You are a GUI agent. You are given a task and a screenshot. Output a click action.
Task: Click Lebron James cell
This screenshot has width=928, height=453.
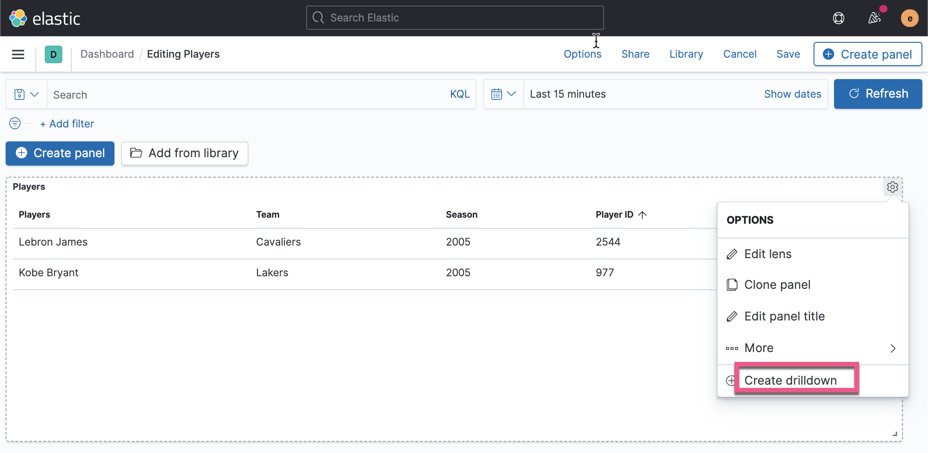[53, 242]
